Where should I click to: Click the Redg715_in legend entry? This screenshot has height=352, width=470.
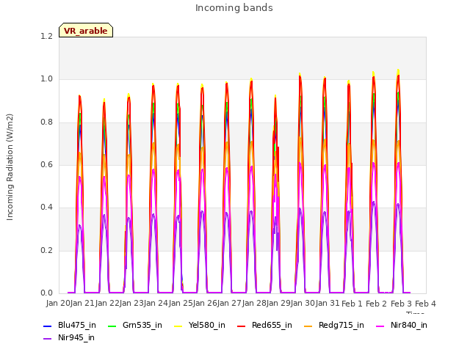tap(334, 325)
